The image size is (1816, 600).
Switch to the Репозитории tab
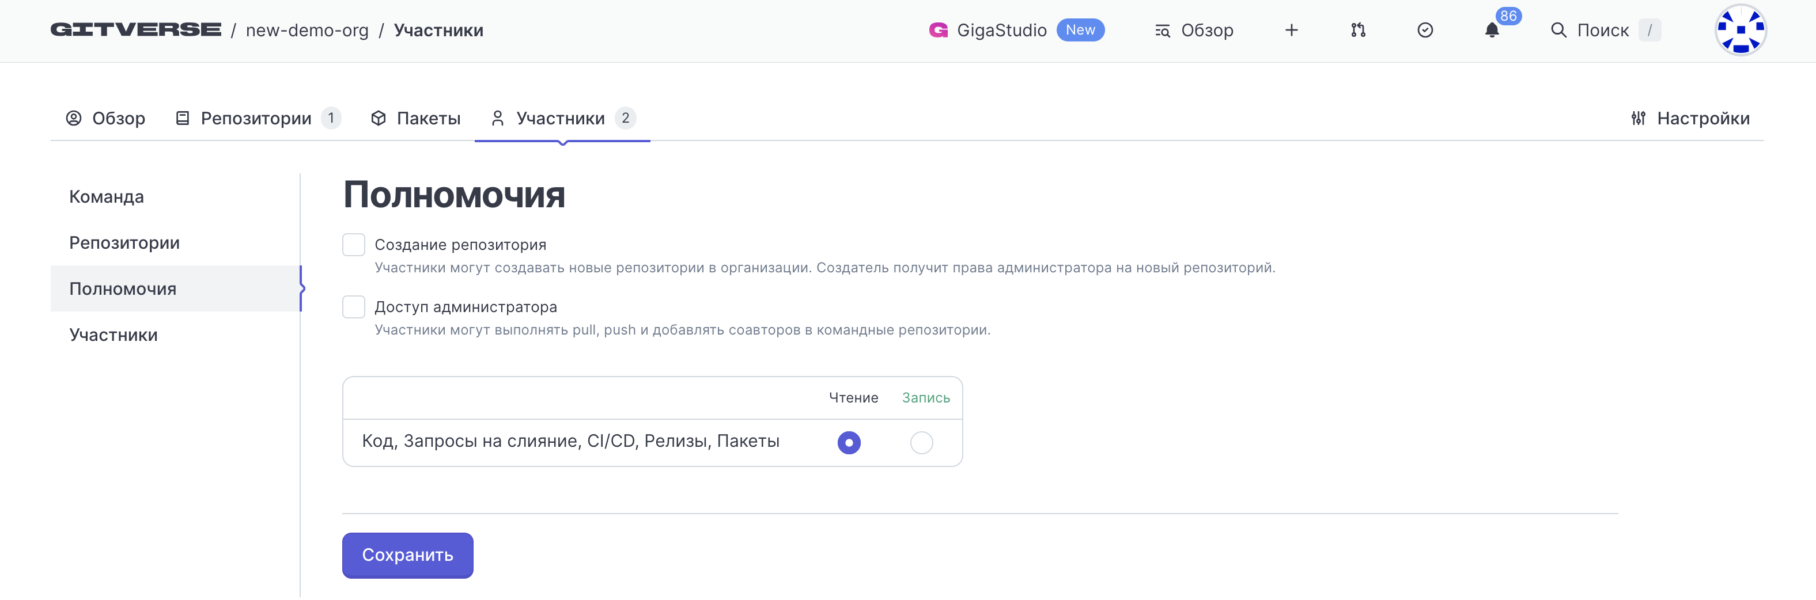(x=256, y=118)
